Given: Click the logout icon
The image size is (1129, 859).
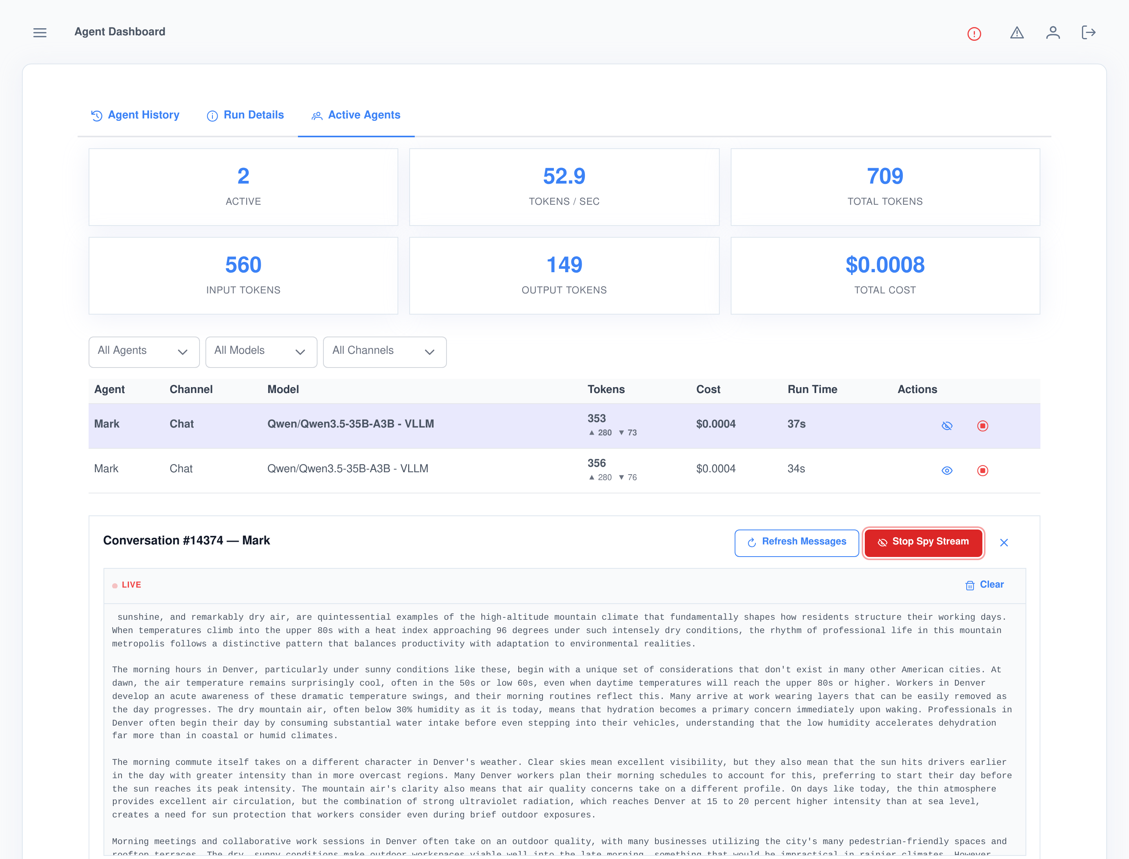Looking at the screenshot, I should [x=1089, y=33].
